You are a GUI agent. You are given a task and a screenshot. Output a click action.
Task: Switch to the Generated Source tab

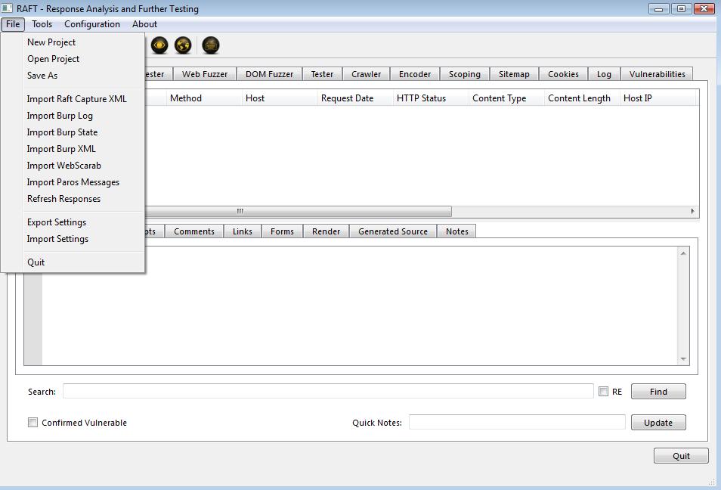[393, 231]
